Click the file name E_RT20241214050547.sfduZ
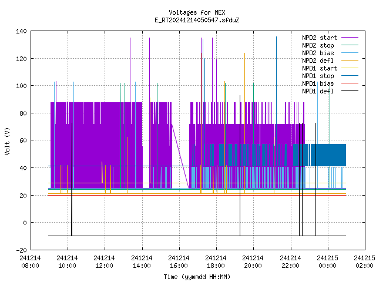The width and height of the screenshot is (376, 282). (x=197, y=20)
